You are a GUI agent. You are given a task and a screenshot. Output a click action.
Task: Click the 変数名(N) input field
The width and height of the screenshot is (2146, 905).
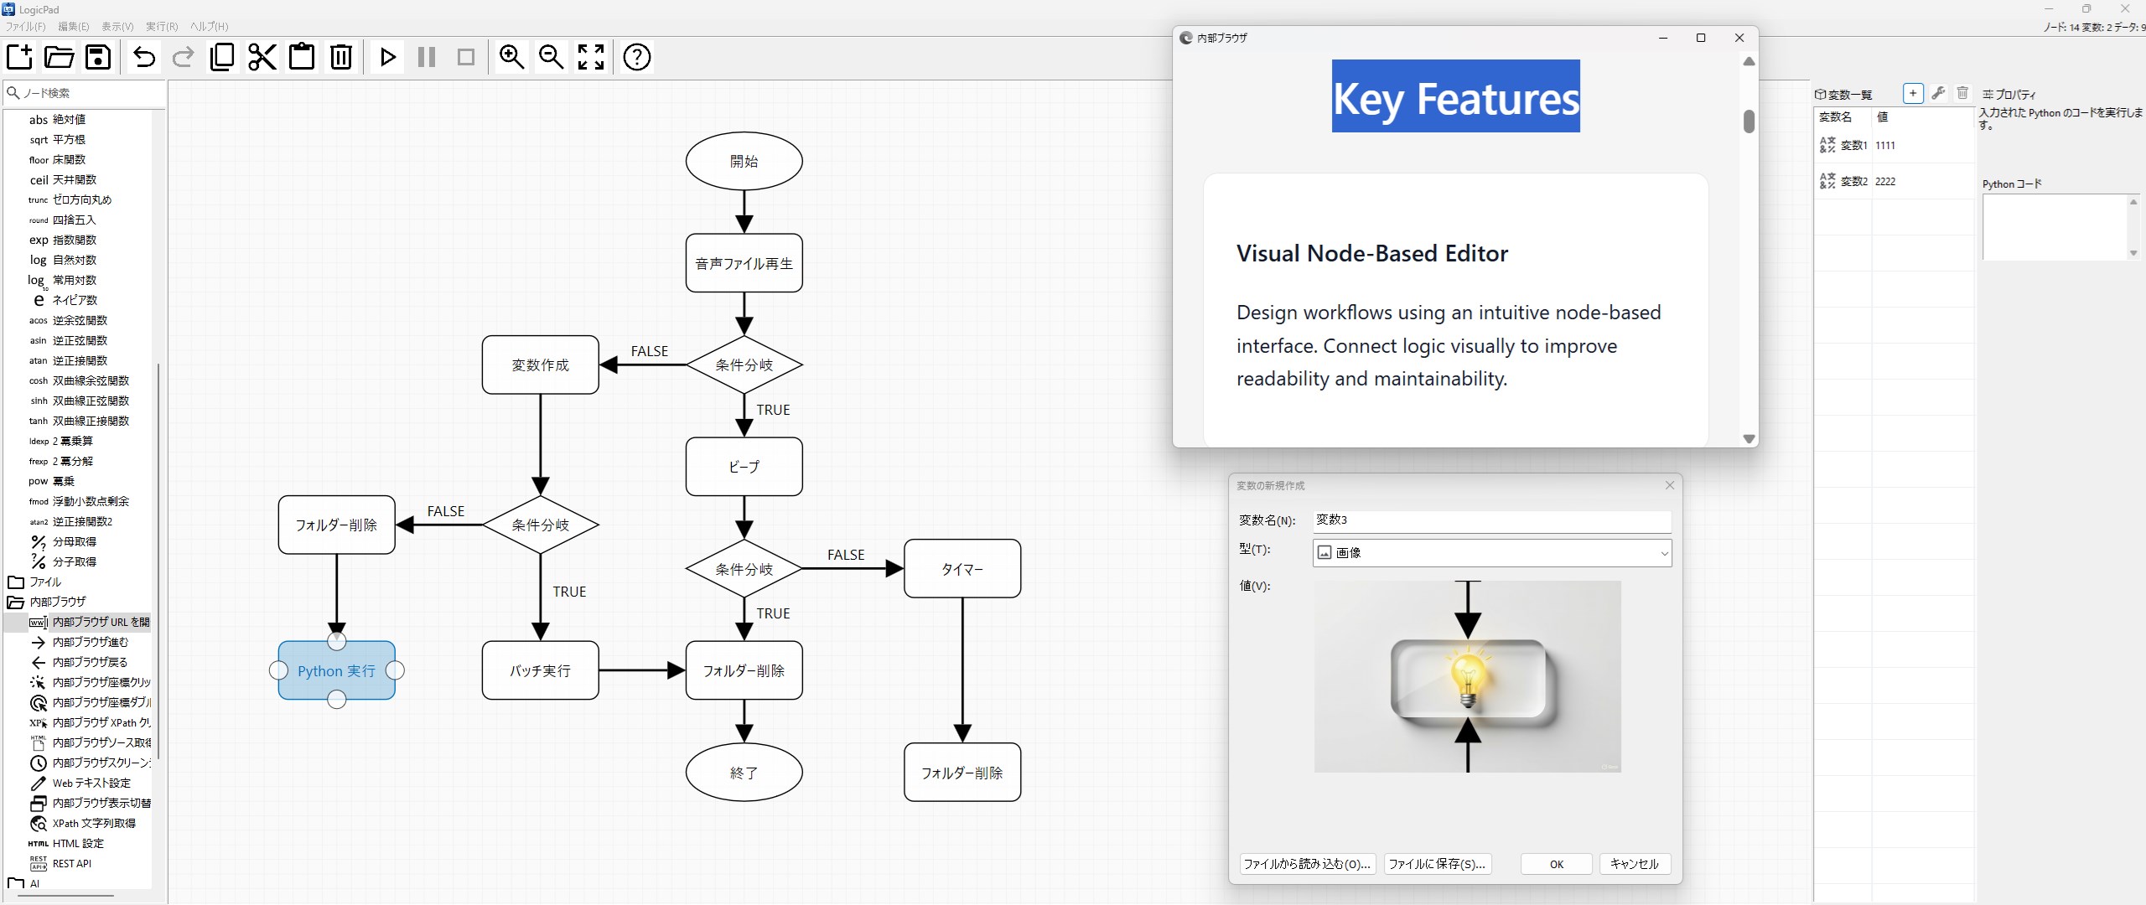(1491, 520)
